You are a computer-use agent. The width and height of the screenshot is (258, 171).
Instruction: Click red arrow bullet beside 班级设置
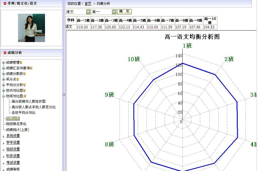point(4,150)
